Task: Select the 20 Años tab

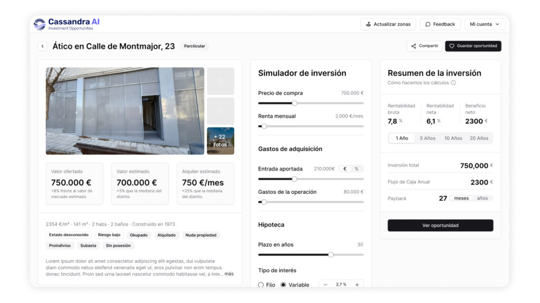Action: [x=479, y=138]
